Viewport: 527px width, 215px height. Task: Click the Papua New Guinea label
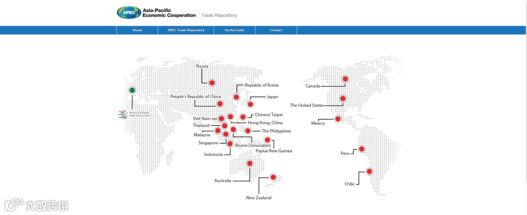[x=274, y=151]
